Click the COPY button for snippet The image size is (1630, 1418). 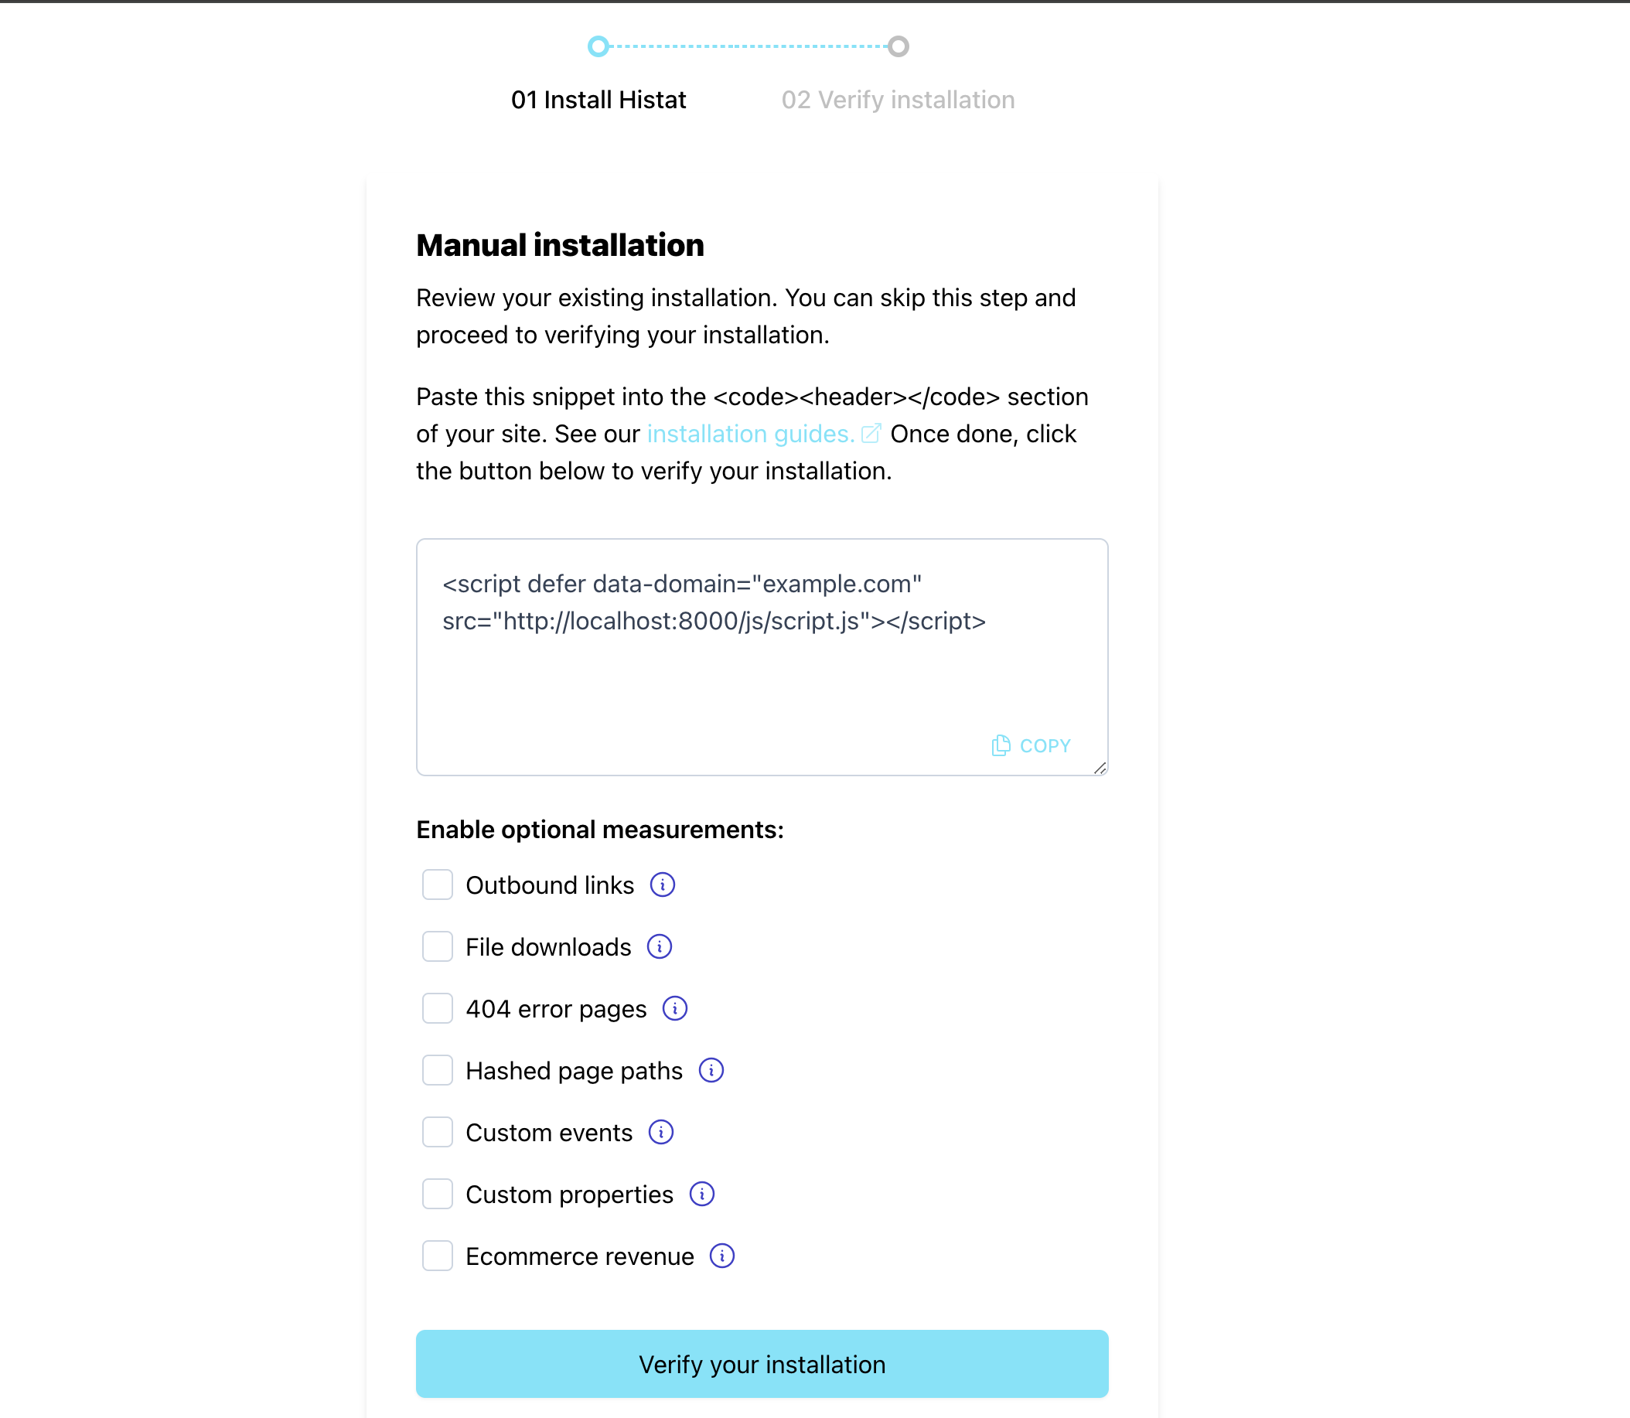coord(1032,745)
